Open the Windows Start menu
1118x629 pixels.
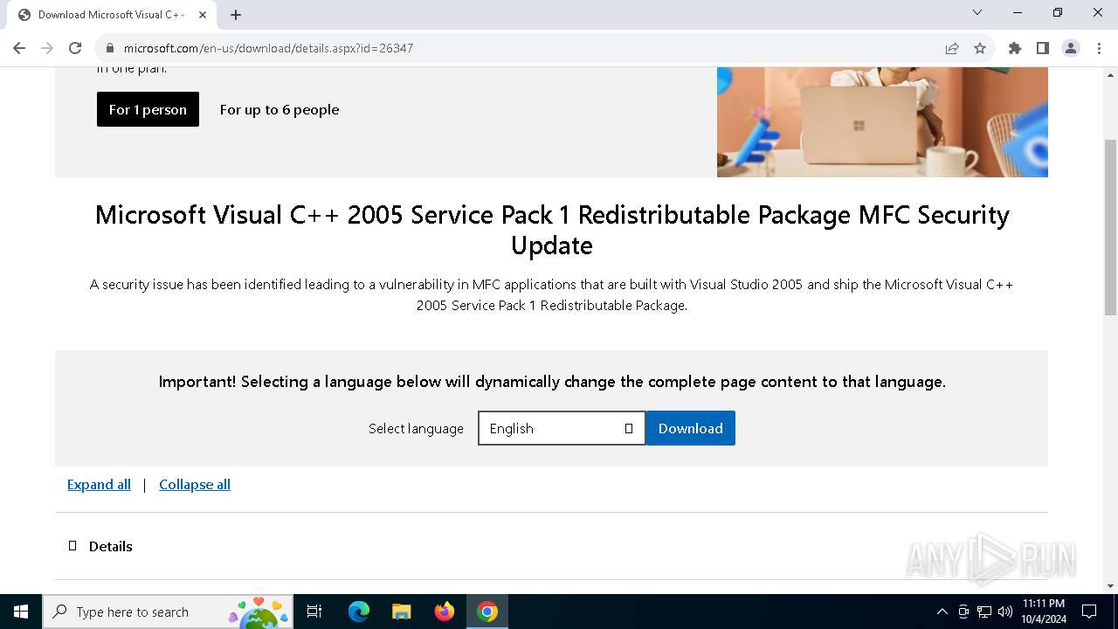21,612
